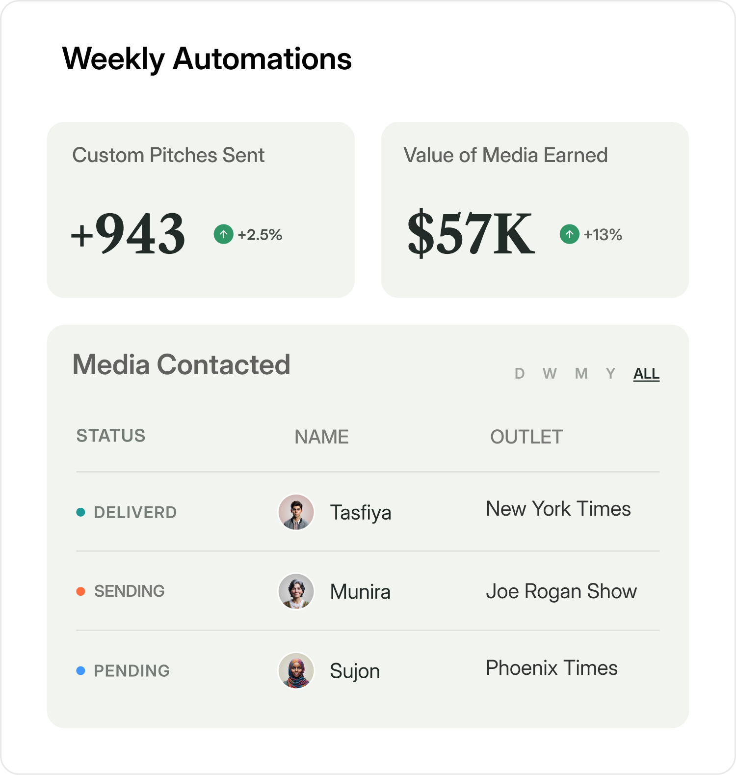
Task: Click the +943 Custom Pitches Sent value
Action: [x=129, y=234]
